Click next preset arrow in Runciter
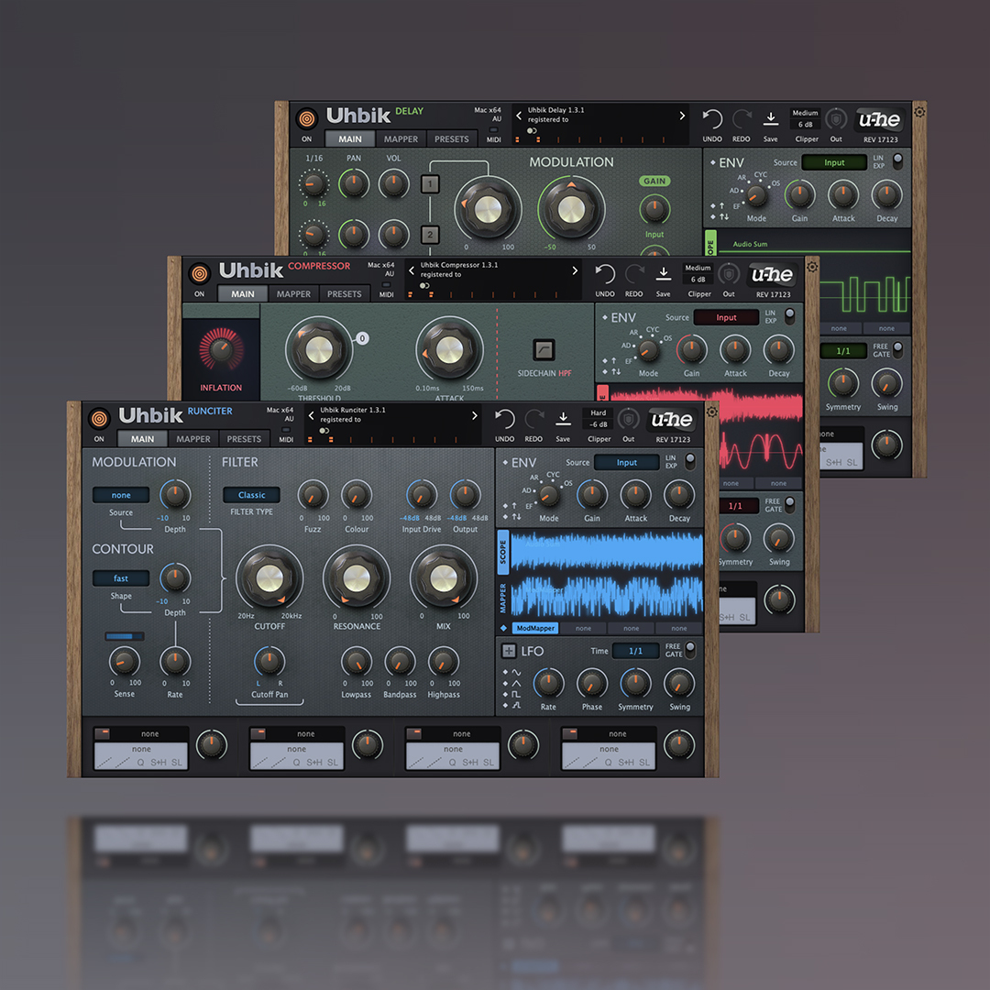The image size is (990, 990). click(x=474, y=415)
